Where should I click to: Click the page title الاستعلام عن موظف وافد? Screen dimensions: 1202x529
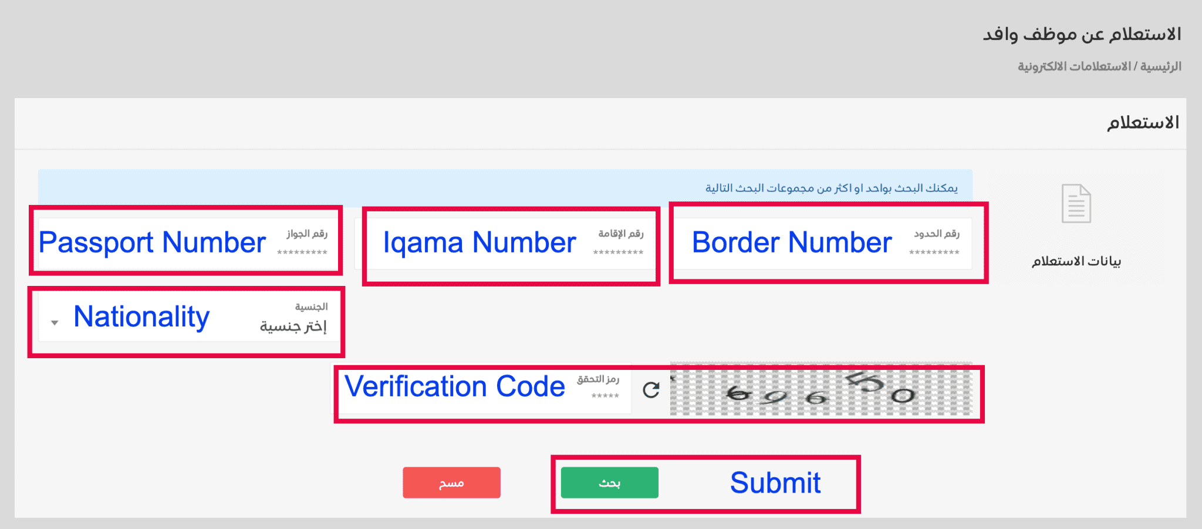[1082, 34]
